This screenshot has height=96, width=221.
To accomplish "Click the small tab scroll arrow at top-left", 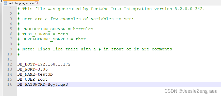I will click(1, 1).
